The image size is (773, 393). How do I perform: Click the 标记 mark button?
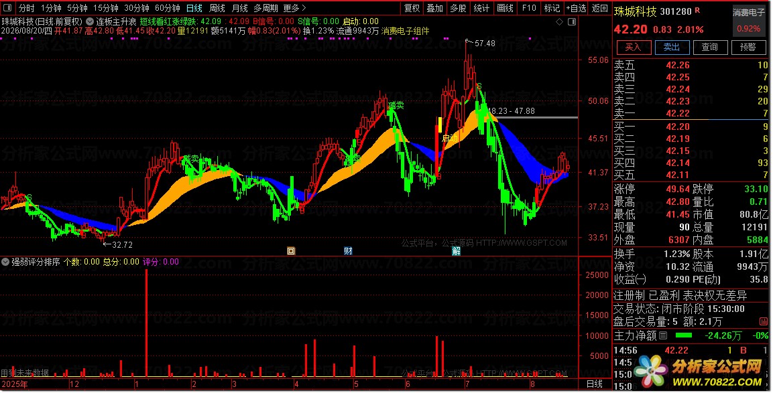coord(552,8)
